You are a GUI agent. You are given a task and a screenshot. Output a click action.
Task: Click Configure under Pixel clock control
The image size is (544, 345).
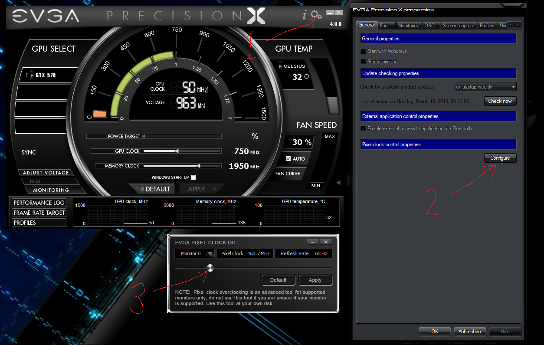(x=500, y=158)
